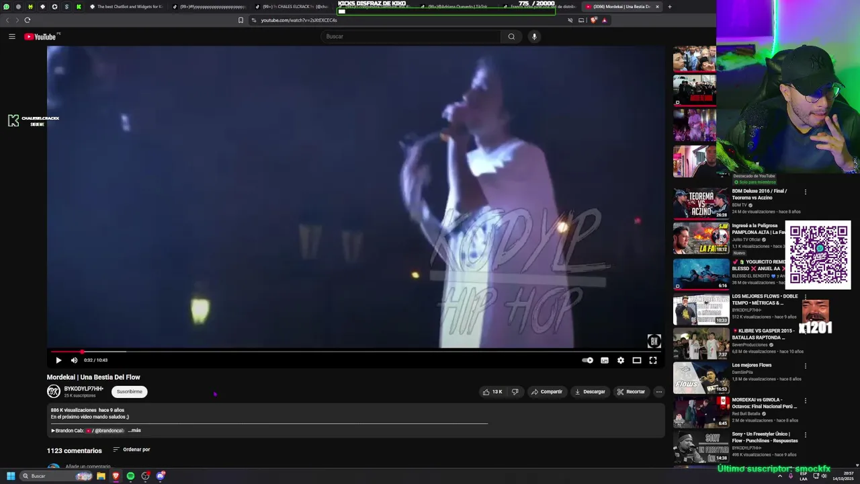The height and width of the screenshot is (484, 860).
Task: Like the video with 13 K likes
Action: (x=492, y=391)
